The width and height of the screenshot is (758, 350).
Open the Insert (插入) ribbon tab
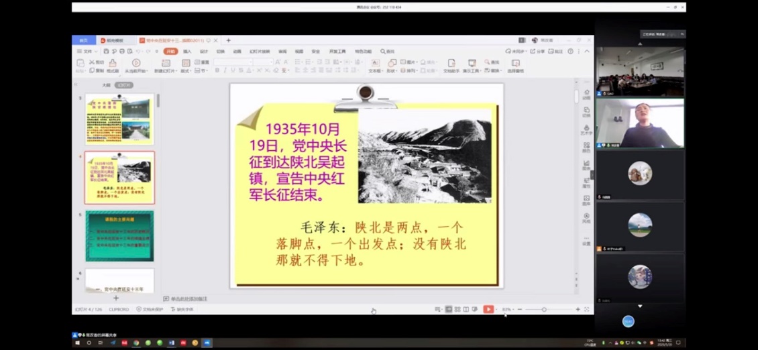(x=187, y=51)
